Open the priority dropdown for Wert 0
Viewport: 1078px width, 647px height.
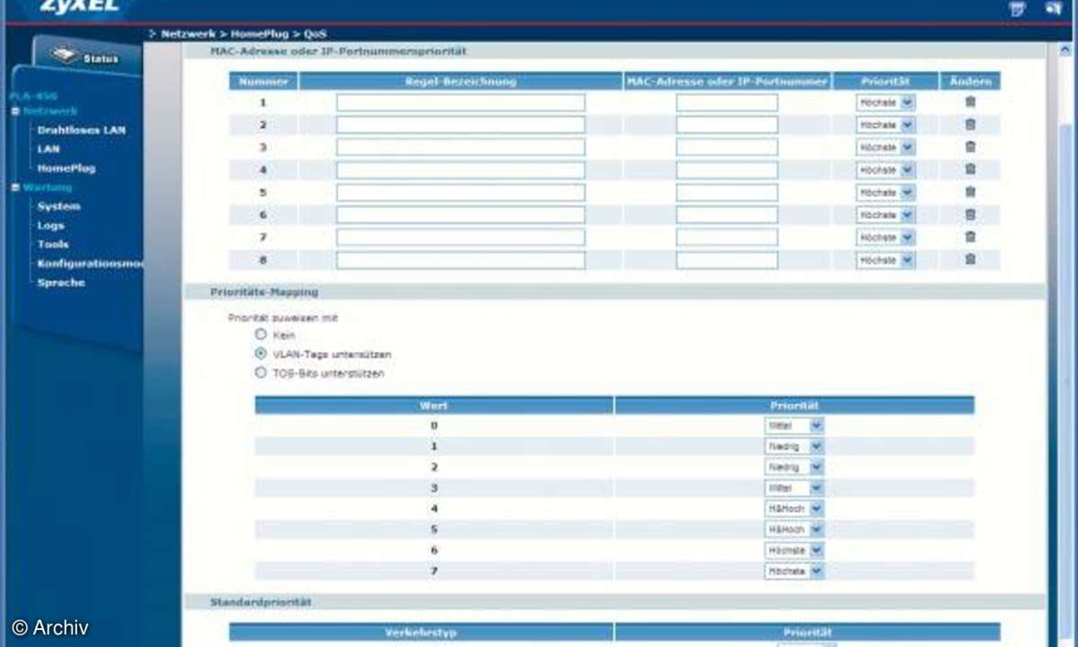[816, 426]
